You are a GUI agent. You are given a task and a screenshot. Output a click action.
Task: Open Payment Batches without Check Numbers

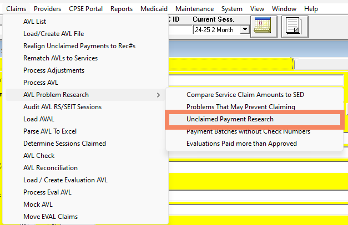click(x=248, y=131)
